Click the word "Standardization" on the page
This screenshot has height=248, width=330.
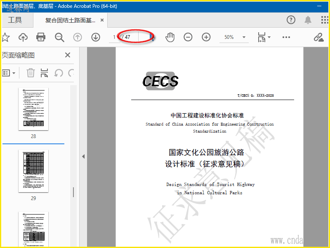point(210,131)
